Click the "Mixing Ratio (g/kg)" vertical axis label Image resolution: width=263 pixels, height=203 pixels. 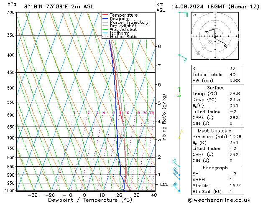click(x=164, y=117)
